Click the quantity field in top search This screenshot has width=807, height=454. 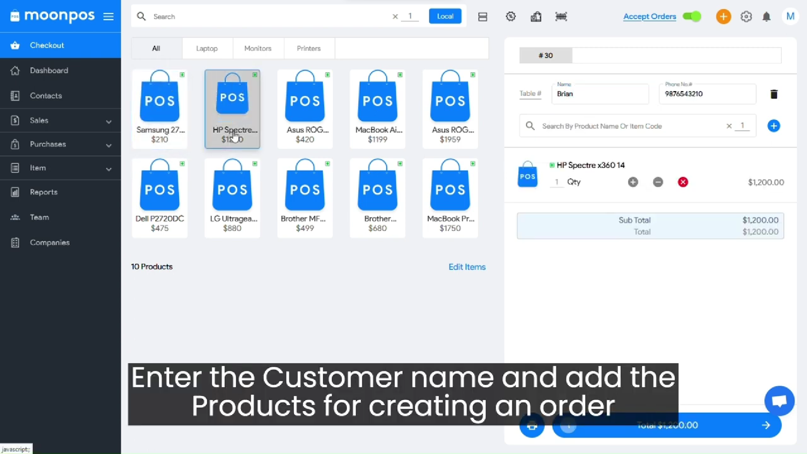click(410, 16)
